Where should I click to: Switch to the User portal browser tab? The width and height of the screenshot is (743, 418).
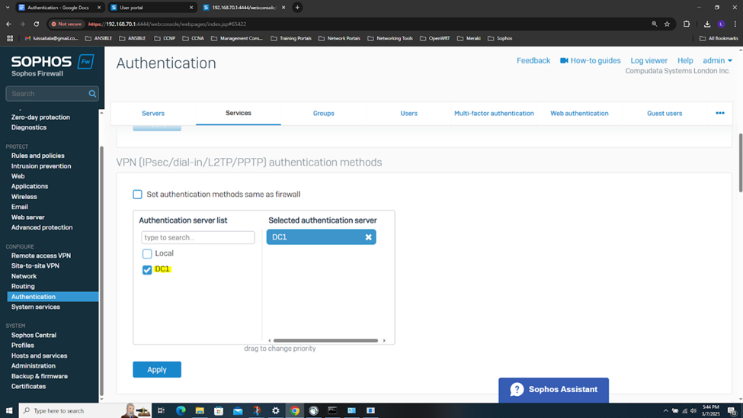tap(152, 8)
